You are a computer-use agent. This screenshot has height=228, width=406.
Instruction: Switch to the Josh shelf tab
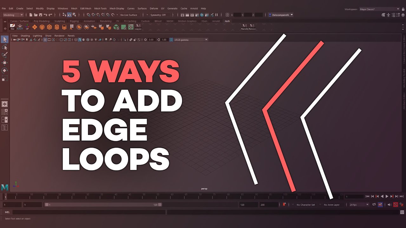tap(227, 21)
